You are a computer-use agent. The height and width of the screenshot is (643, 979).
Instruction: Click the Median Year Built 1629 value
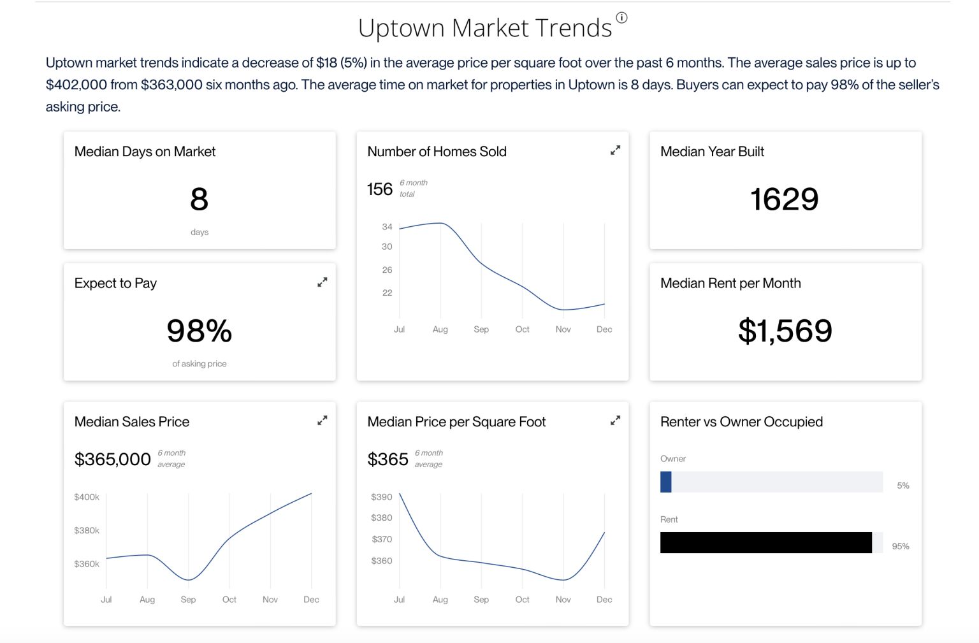pos(785,199)
